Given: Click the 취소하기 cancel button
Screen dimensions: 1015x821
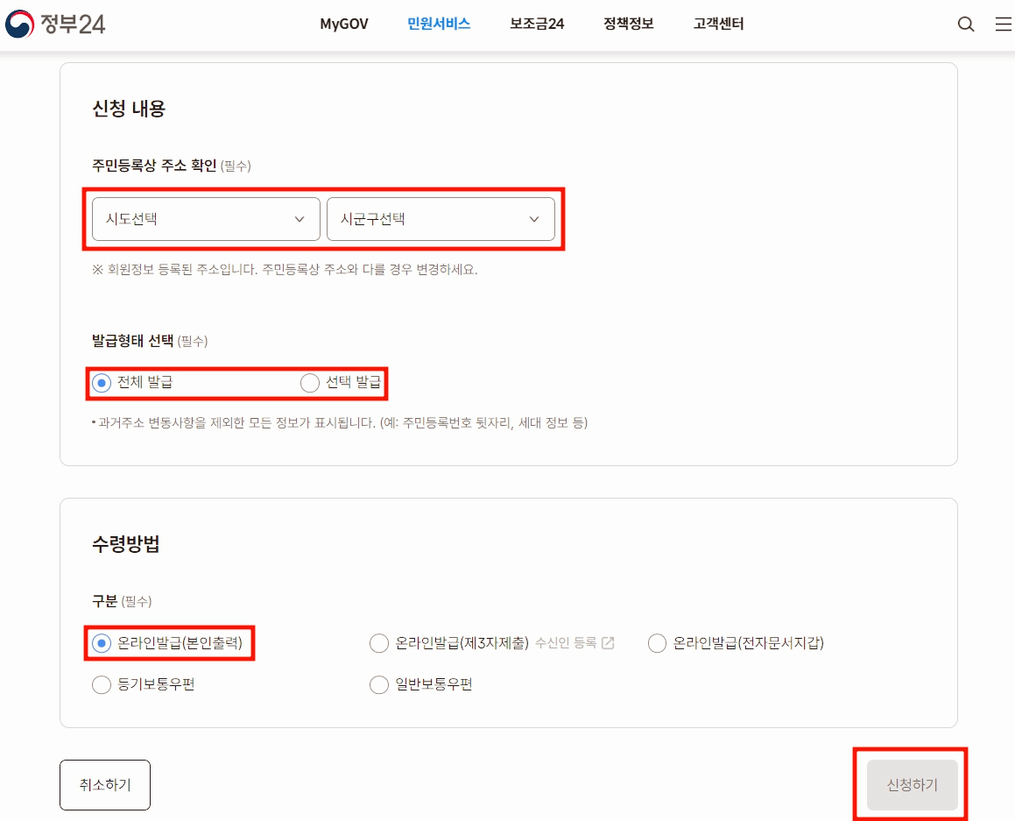Looking at the screenshot, I should click(x=104, y=784).
